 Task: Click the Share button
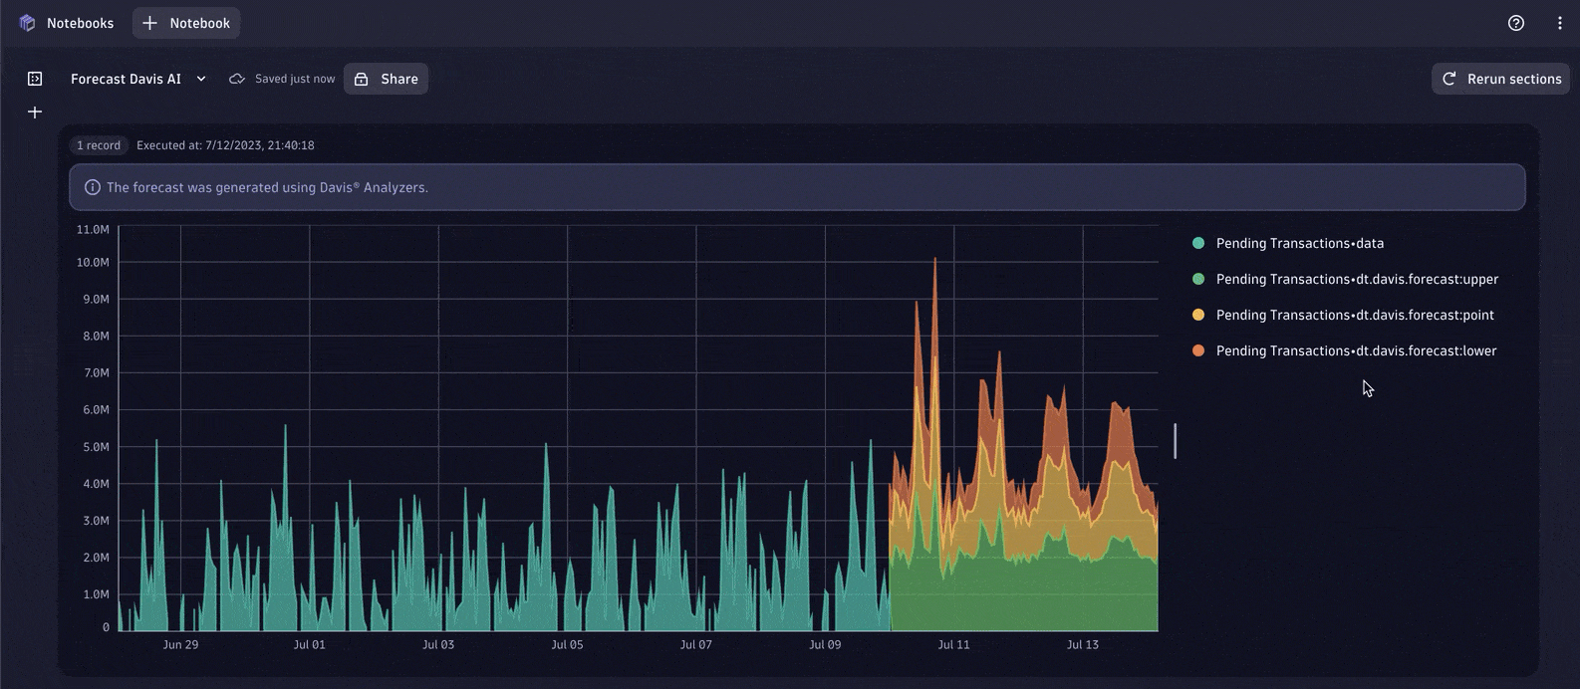pos(386,79)
